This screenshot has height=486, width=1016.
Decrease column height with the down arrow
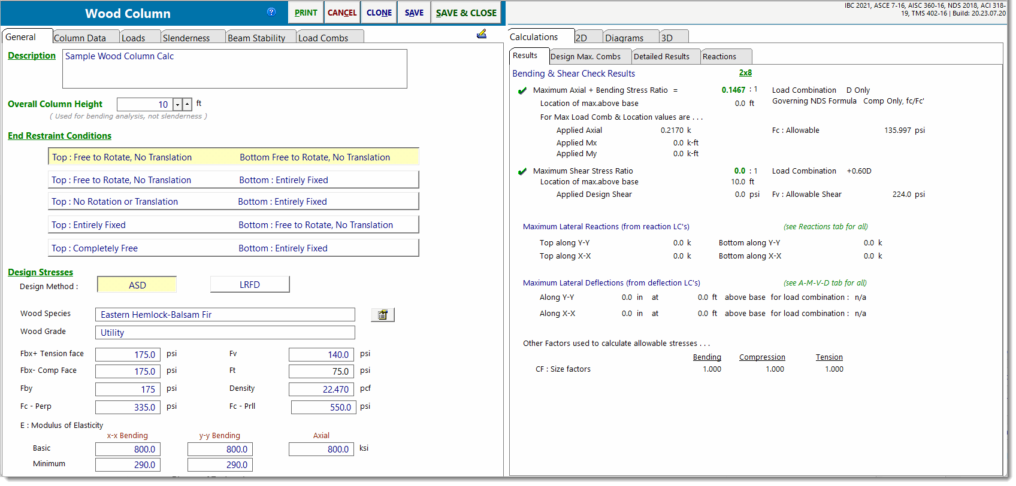coord(177,104)
